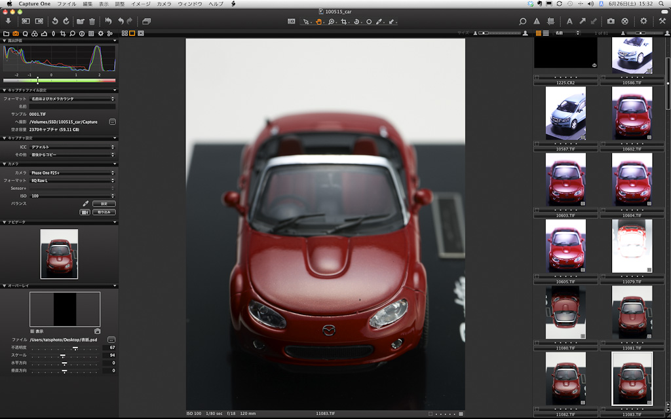Open the ISO 100 dropdown
The height and width of the screenshot is (419, 671).
coord(72,196)
